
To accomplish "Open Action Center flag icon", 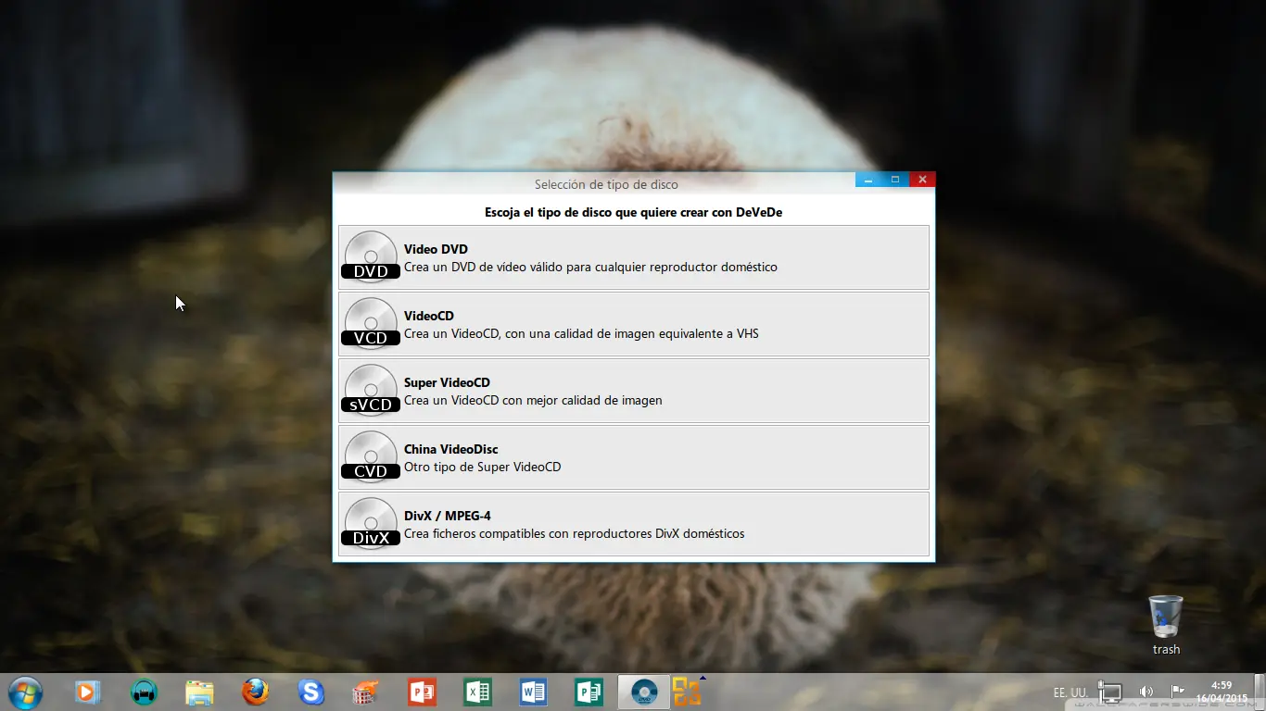I will pyautogui.click(x=1177, y=691).
